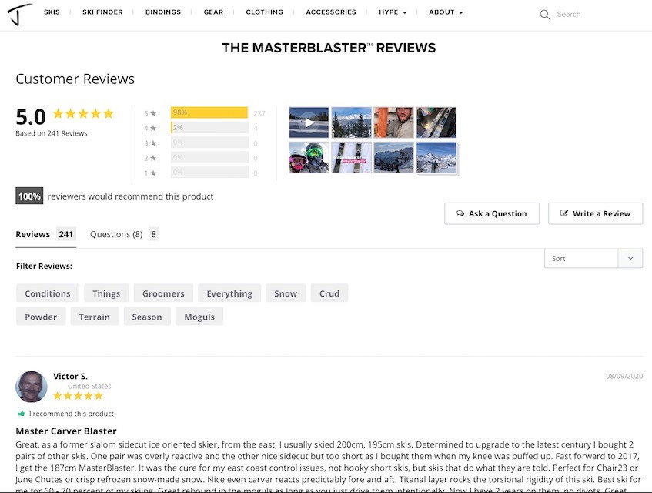Go to Bindings section
Image resolution: width=652 pixels, height=493 pixels.
tap(163, 12)
